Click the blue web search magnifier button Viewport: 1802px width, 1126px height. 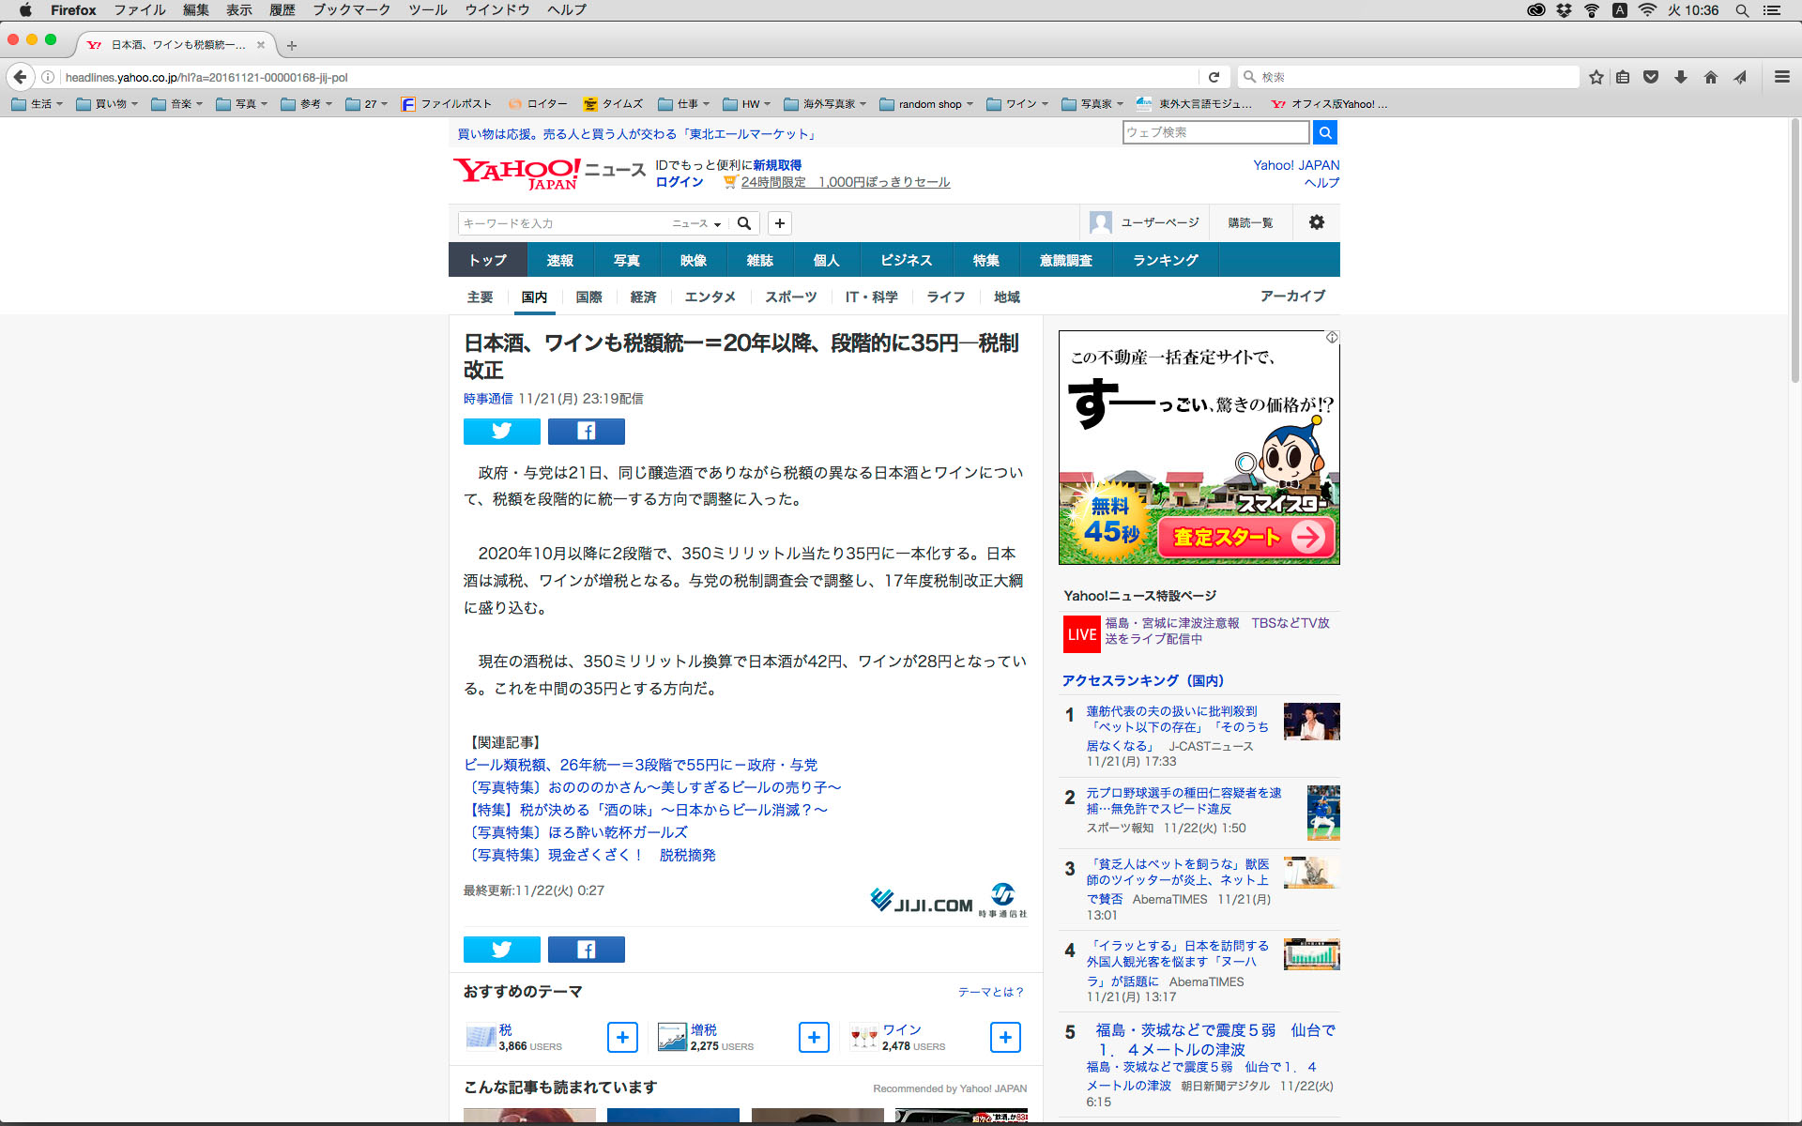pyautogui.click(x=1324, y=132)
